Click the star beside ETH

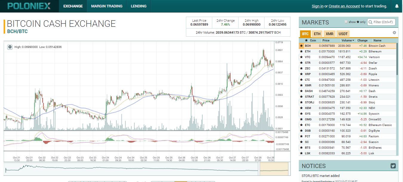tap(302, 52)
